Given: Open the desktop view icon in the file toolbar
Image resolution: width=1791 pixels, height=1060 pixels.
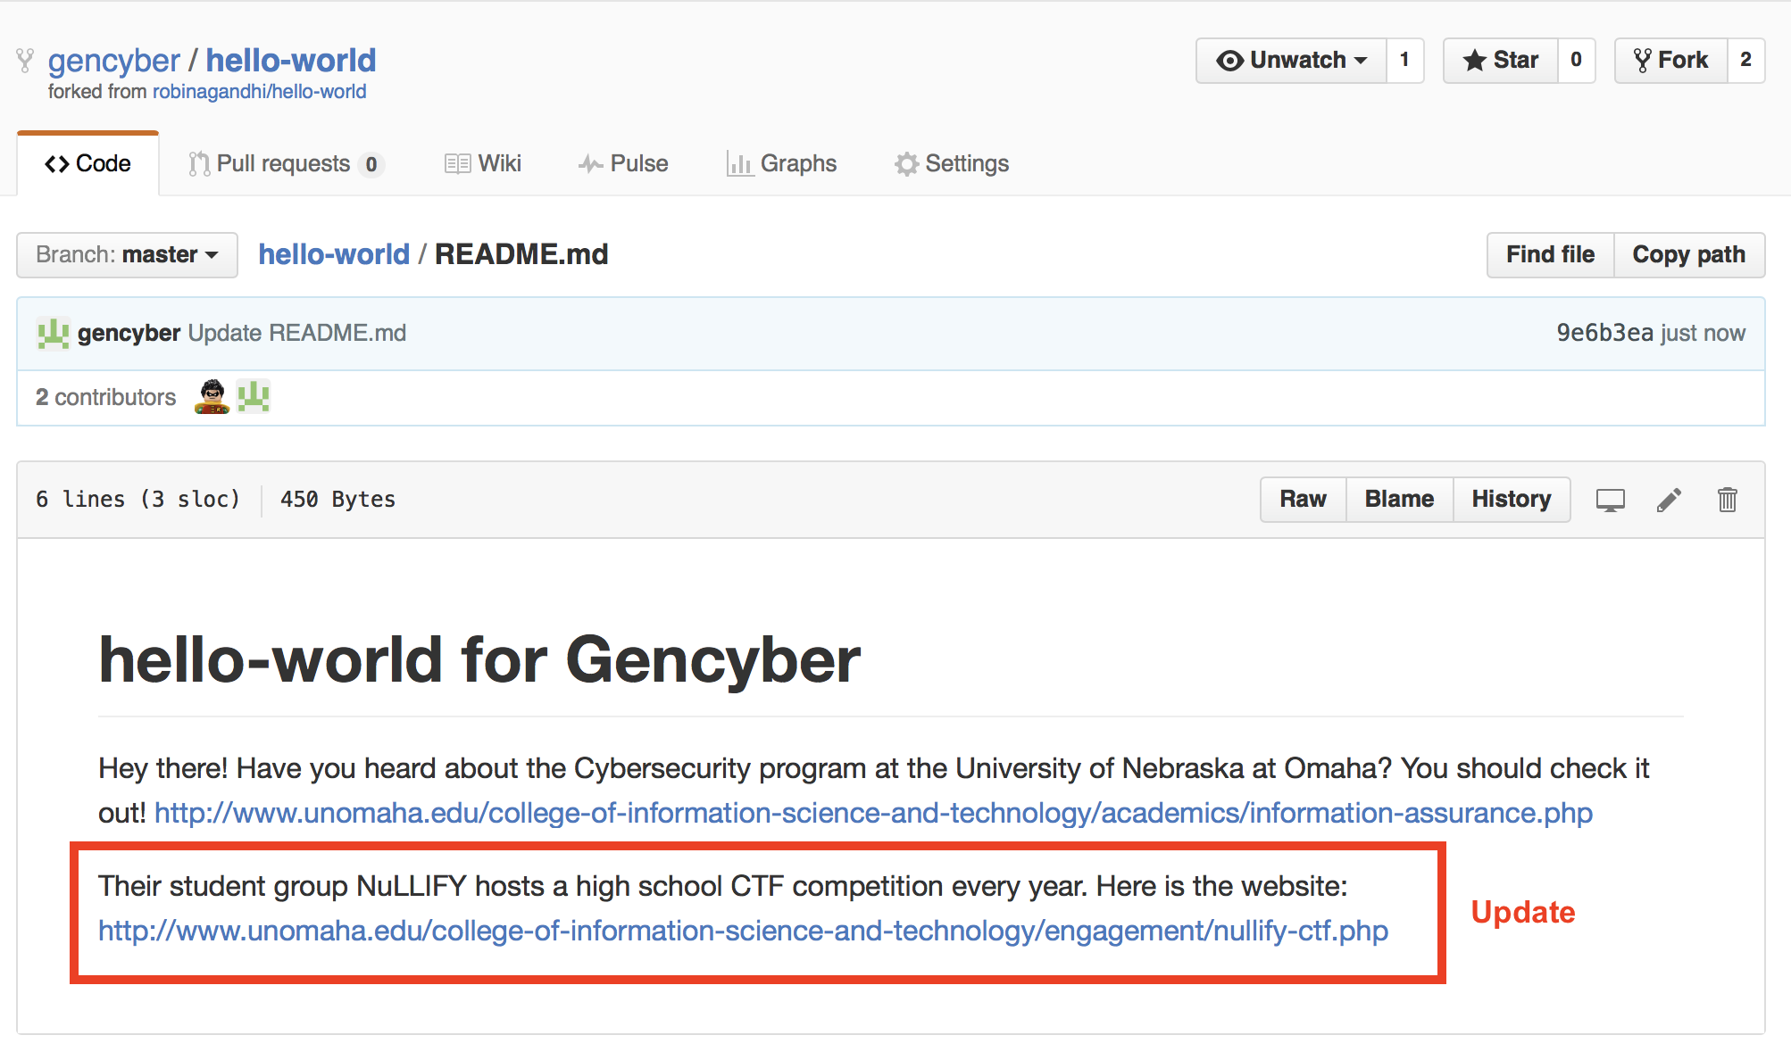Looking at the screenshot, I should (1610, 500).
